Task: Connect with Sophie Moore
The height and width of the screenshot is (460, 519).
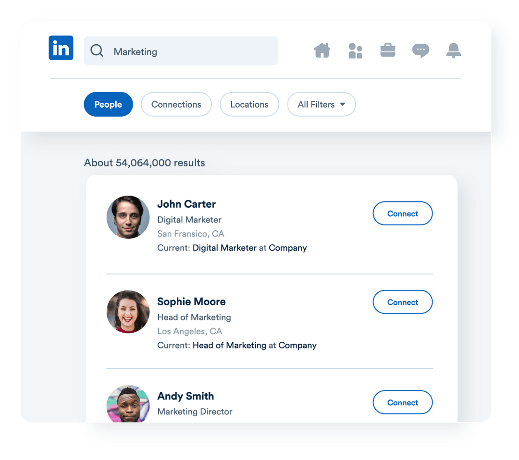Action: pyautogui.click(x=403, y=302)
